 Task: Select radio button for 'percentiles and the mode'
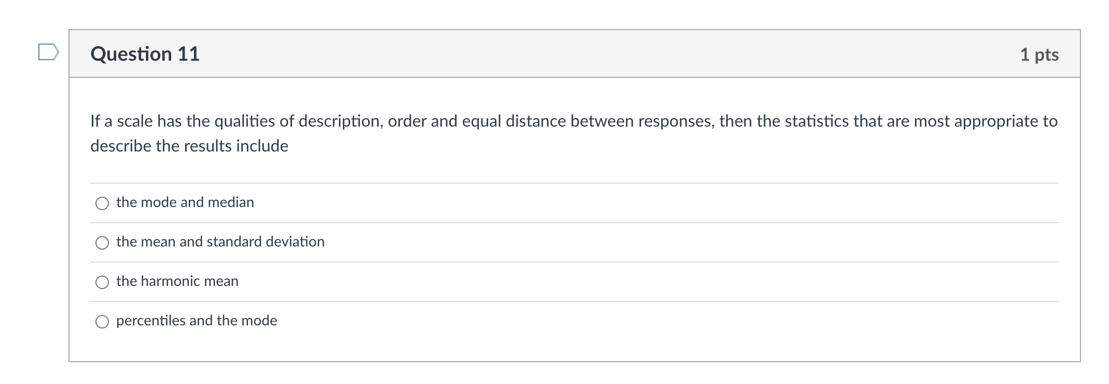pos(102,322)
